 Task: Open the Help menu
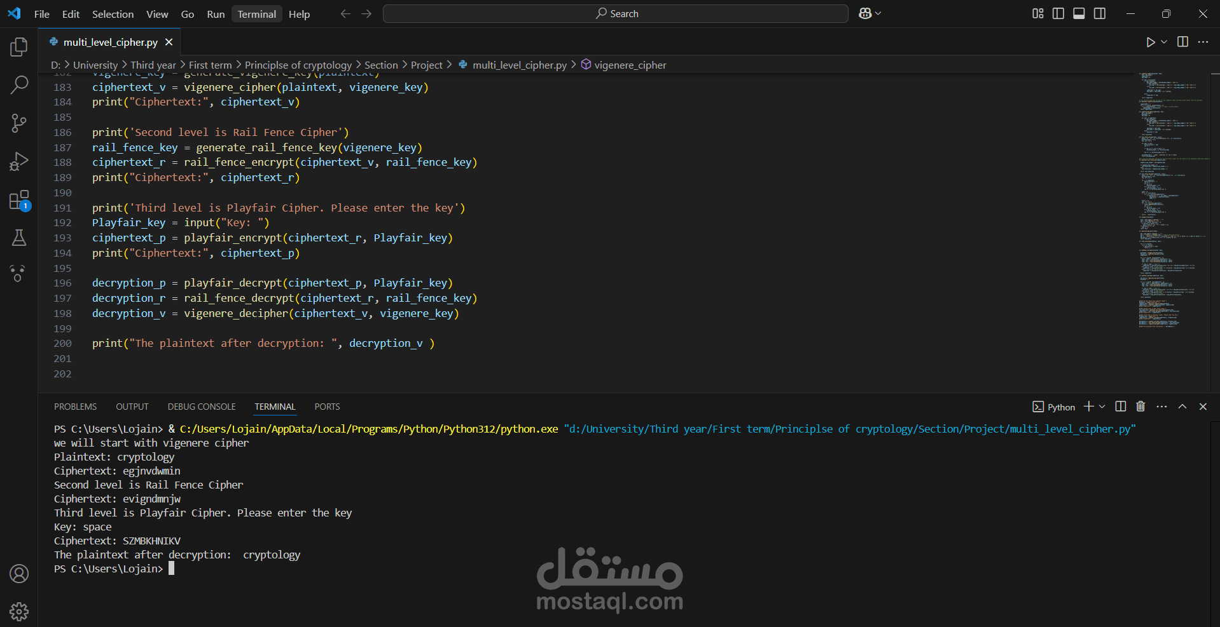click(x=299, y=14)
